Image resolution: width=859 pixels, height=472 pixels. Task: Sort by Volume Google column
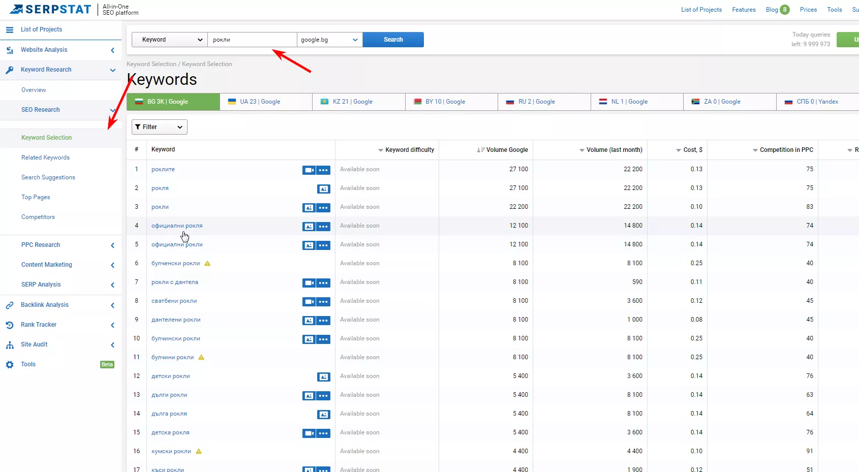[x=502, y=150]
